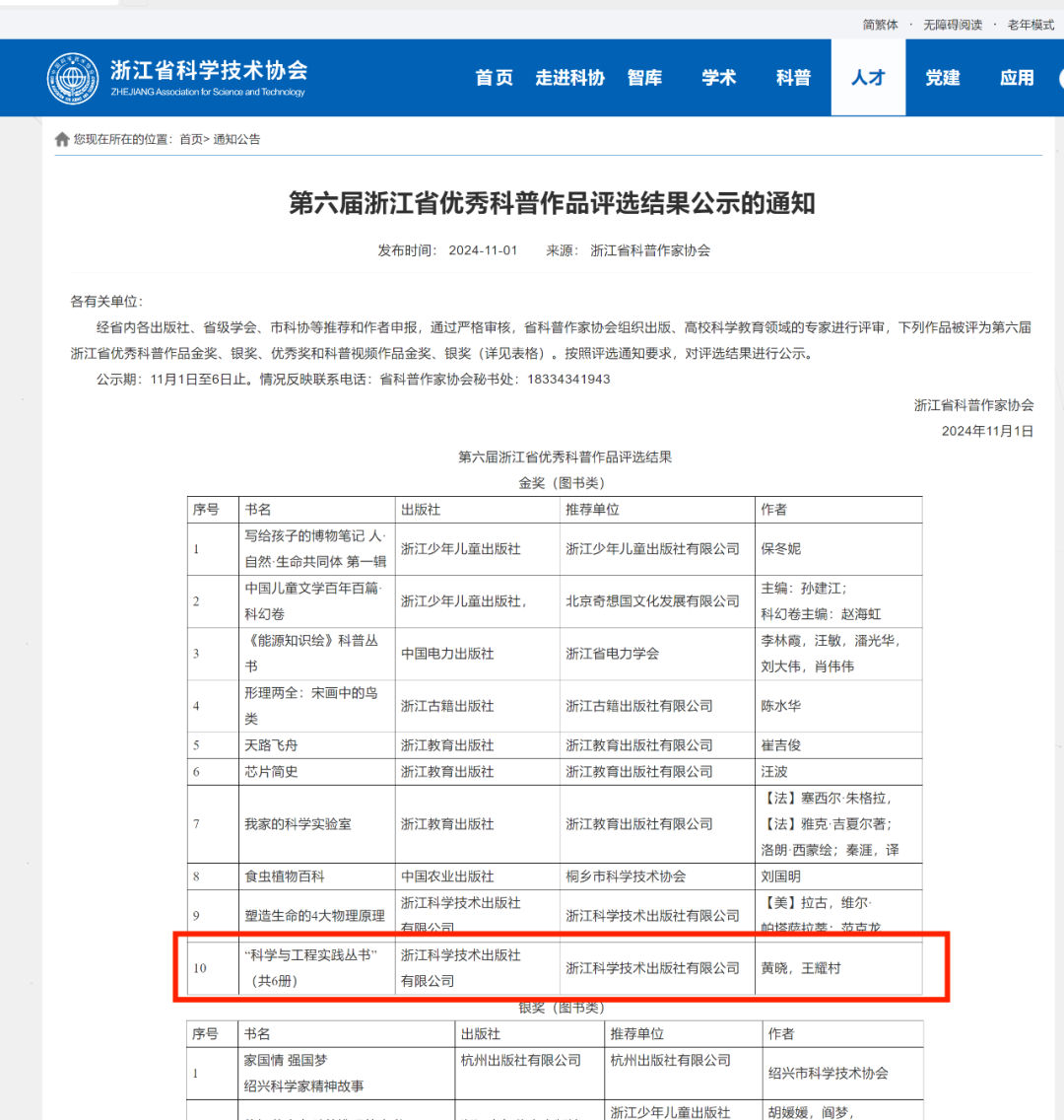Viewport: 1064px width, 1120px height.
Task: Click the 银奖（图书类）heading
Action: coord(562,1008)
